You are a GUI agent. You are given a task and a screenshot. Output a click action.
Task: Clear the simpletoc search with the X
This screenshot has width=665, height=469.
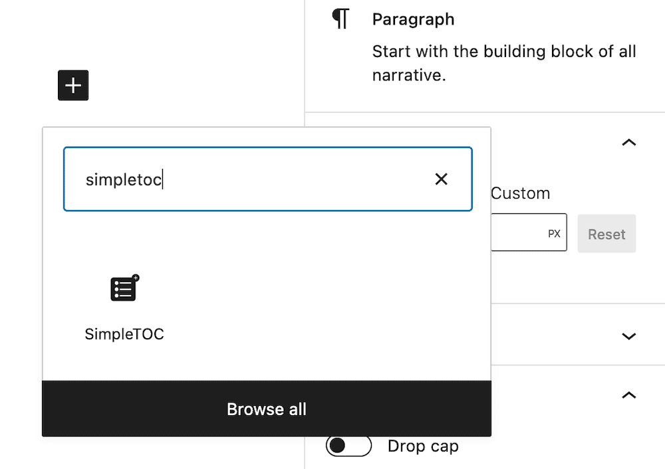(441, 179)
